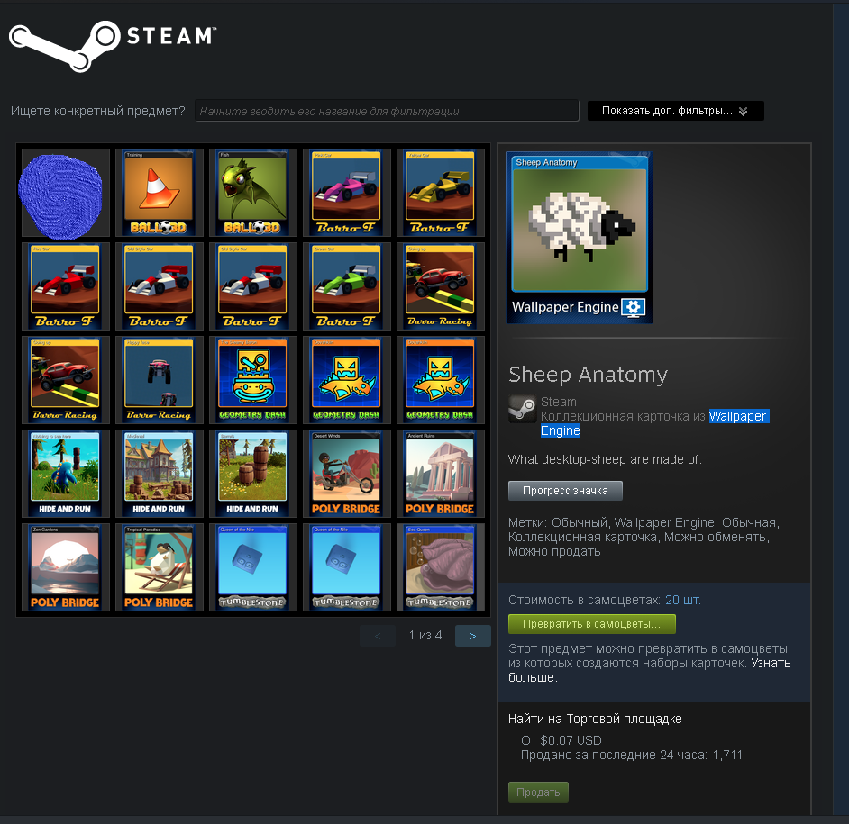The image size is (849, 824).
Task: Focus the item name filter field
Action: [387, 111]
